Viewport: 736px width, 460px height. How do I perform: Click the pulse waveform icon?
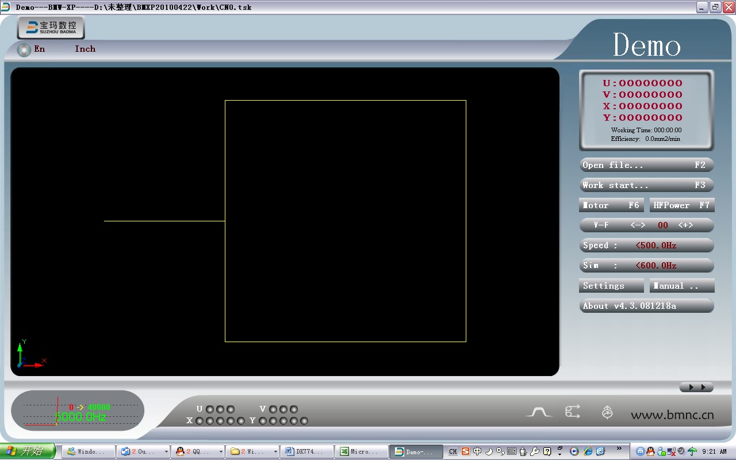pos(539,412)
